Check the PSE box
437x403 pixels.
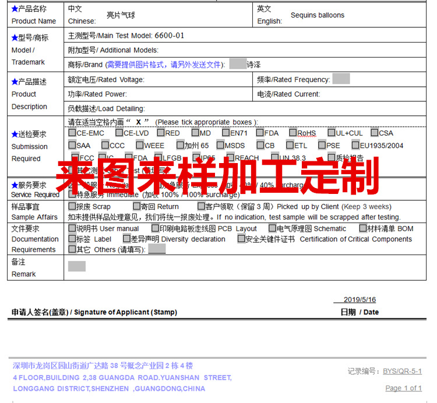[x=322, y=145]
